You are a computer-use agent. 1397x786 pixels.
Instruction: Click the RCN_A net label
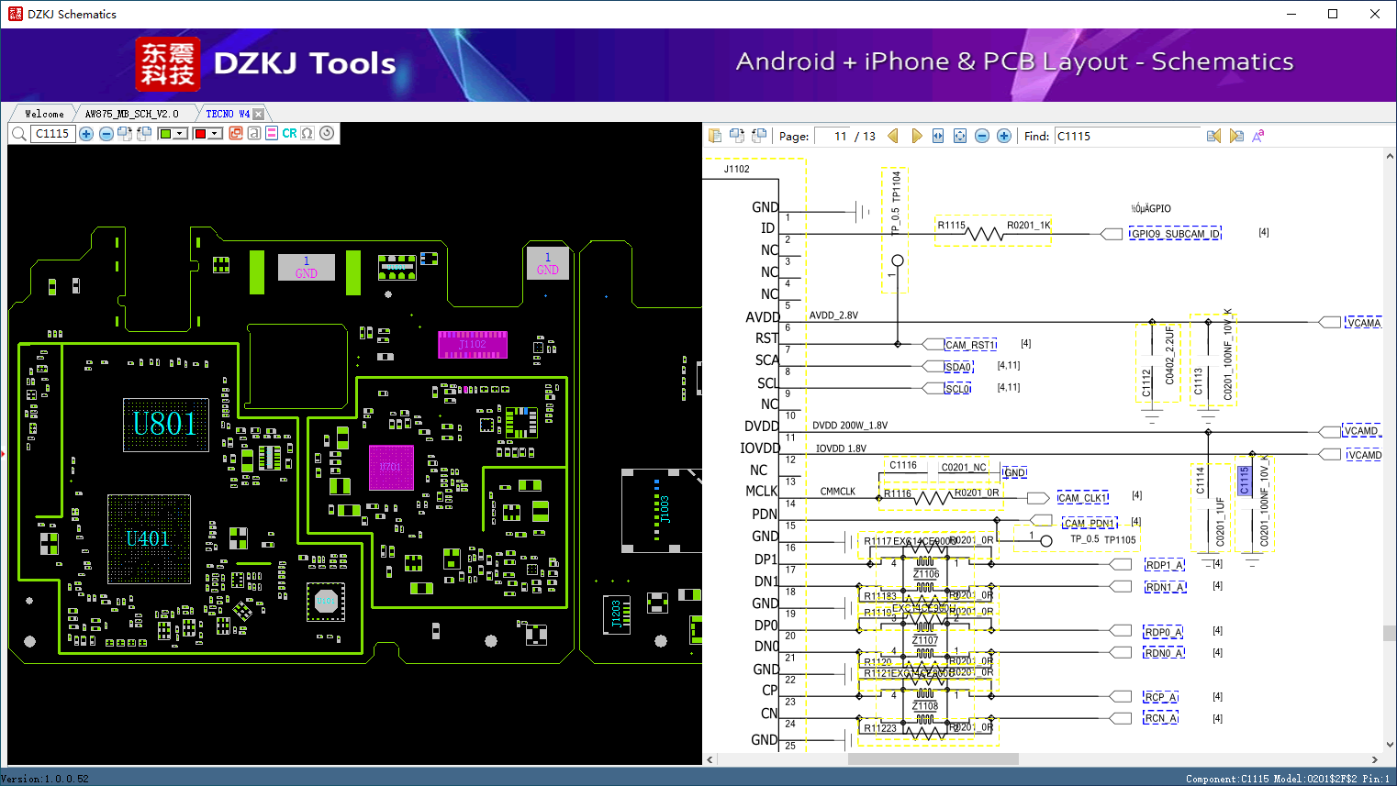[1161, 718]
